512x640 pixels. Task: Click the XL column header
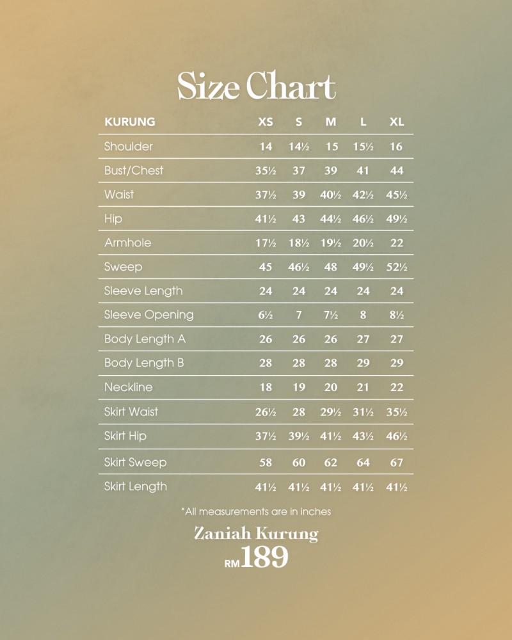(396, 122)
